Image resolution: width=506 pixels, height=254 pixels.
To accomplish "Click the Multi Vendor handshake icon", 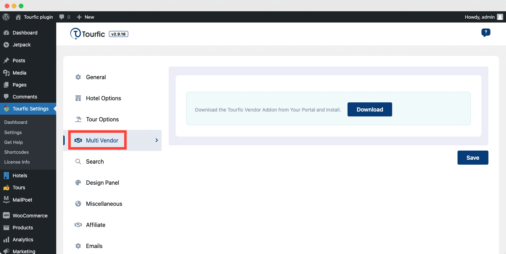I will coord(78,140).
